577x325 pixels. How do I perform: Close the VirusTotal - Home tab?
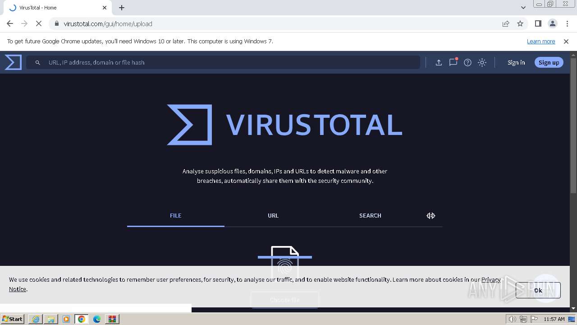tap(105, 8)
